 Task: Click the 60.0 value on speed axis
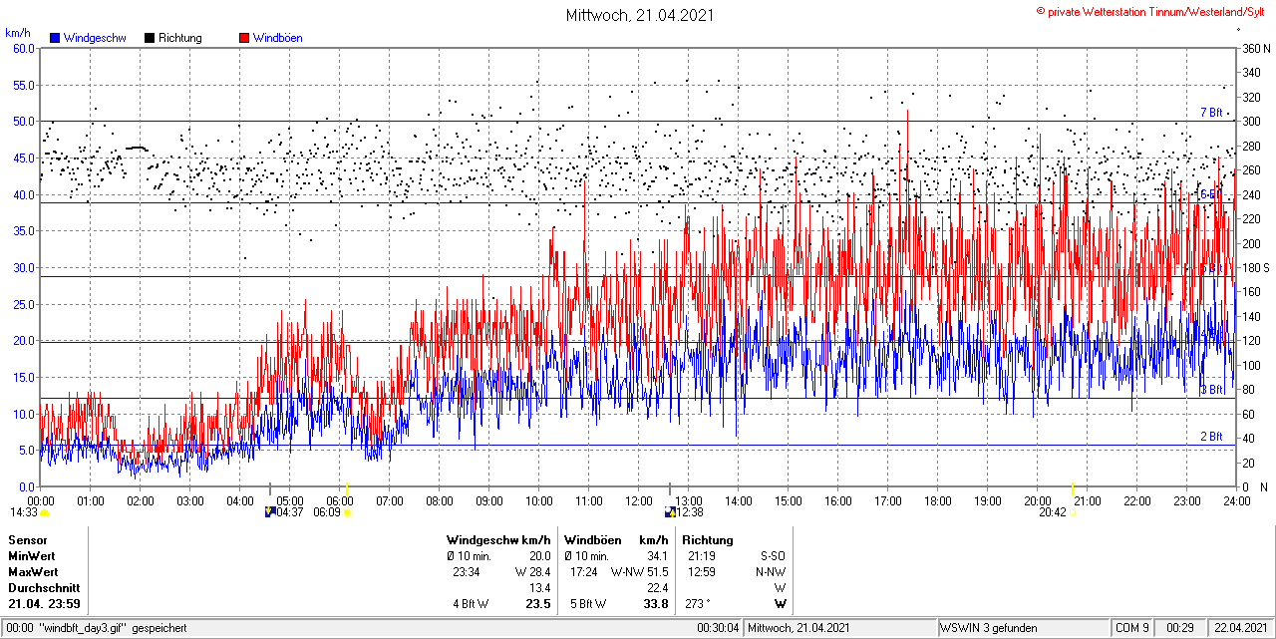point(24,48)
